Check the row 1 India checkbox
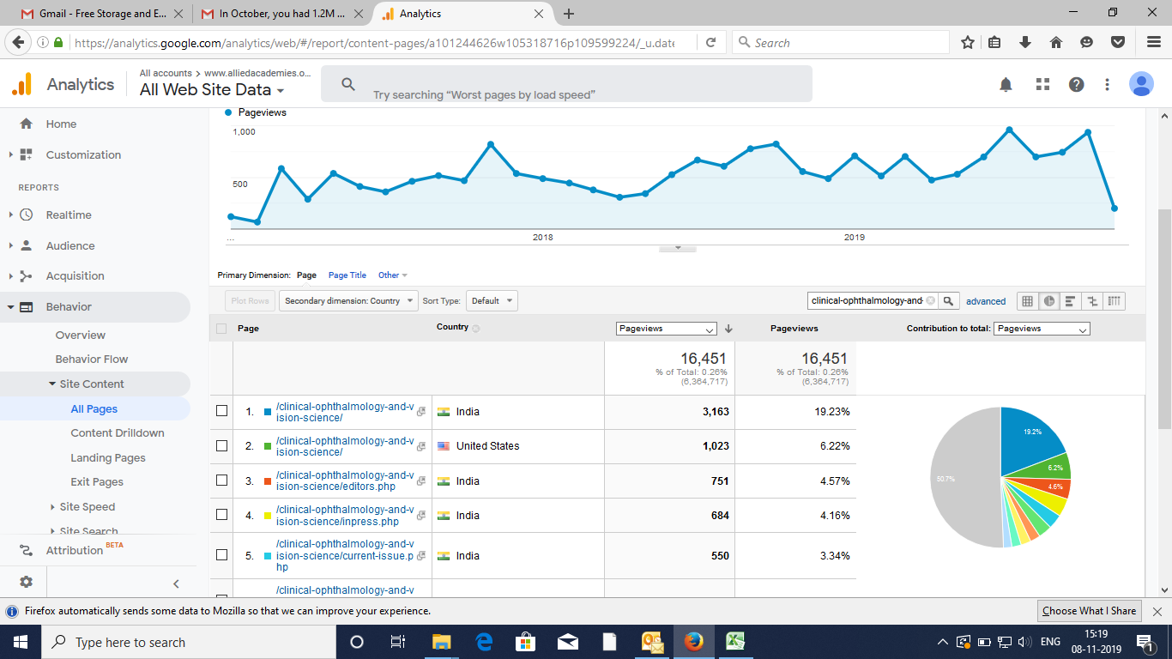The width and height of the screenshot is (1172, 659). click(x=221, y=411)
